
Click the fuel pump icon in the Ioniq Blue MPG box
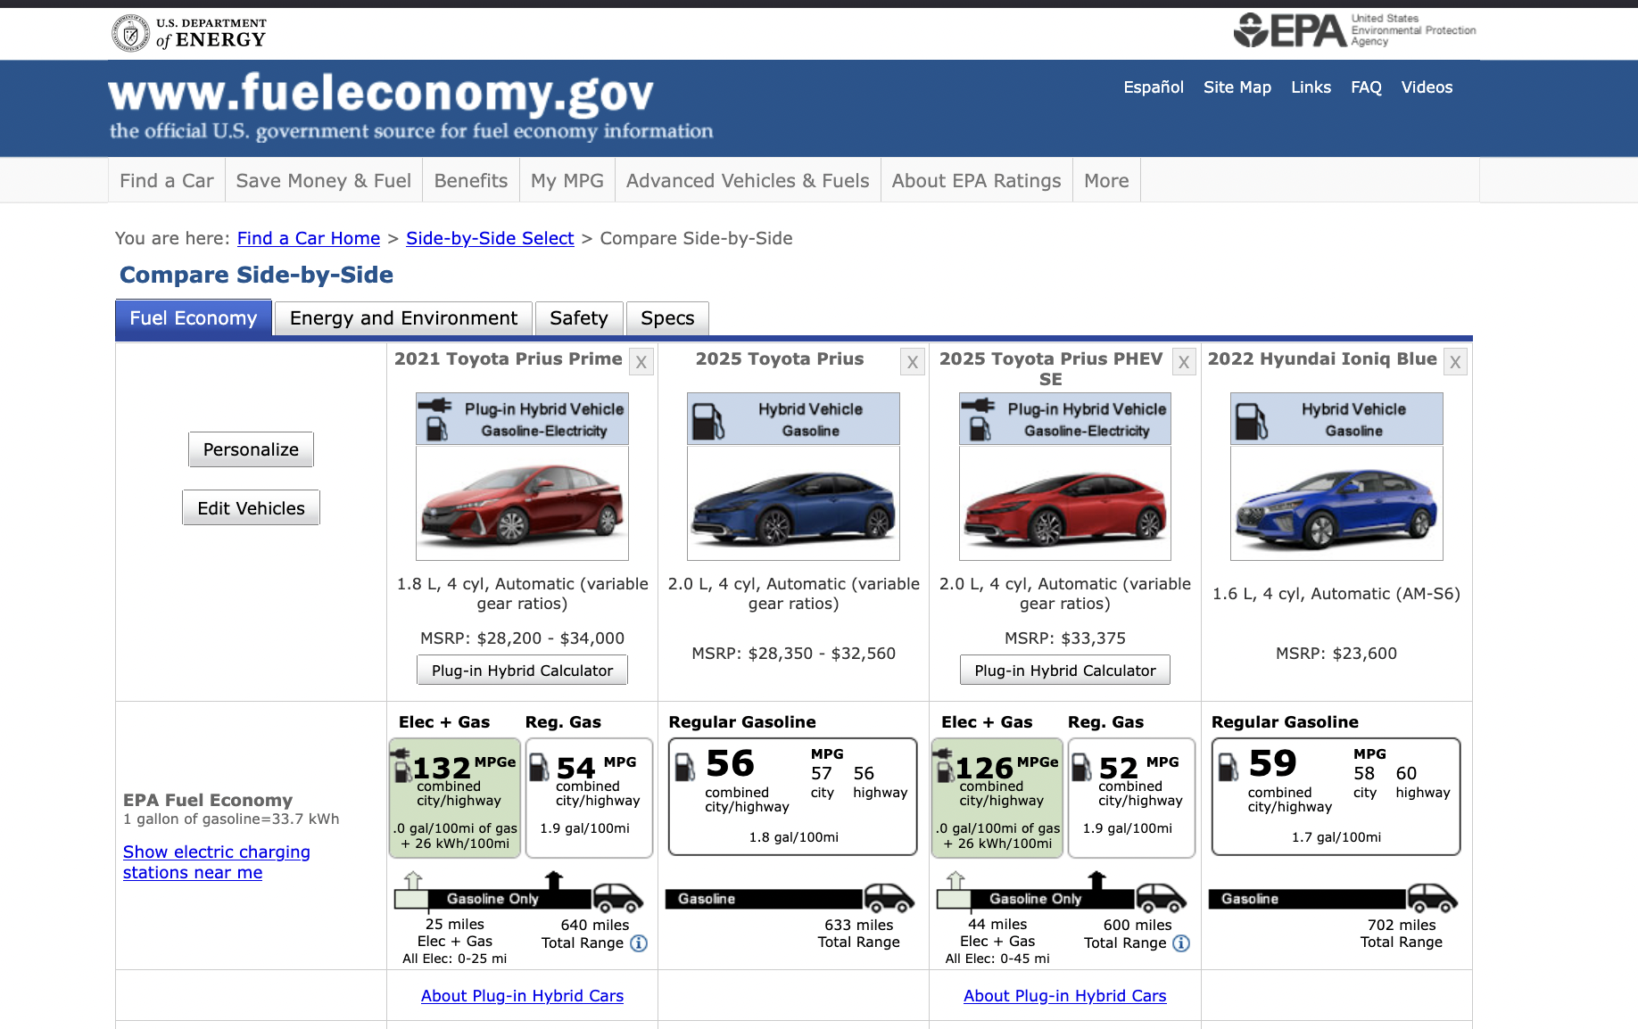coord(1230,769)
